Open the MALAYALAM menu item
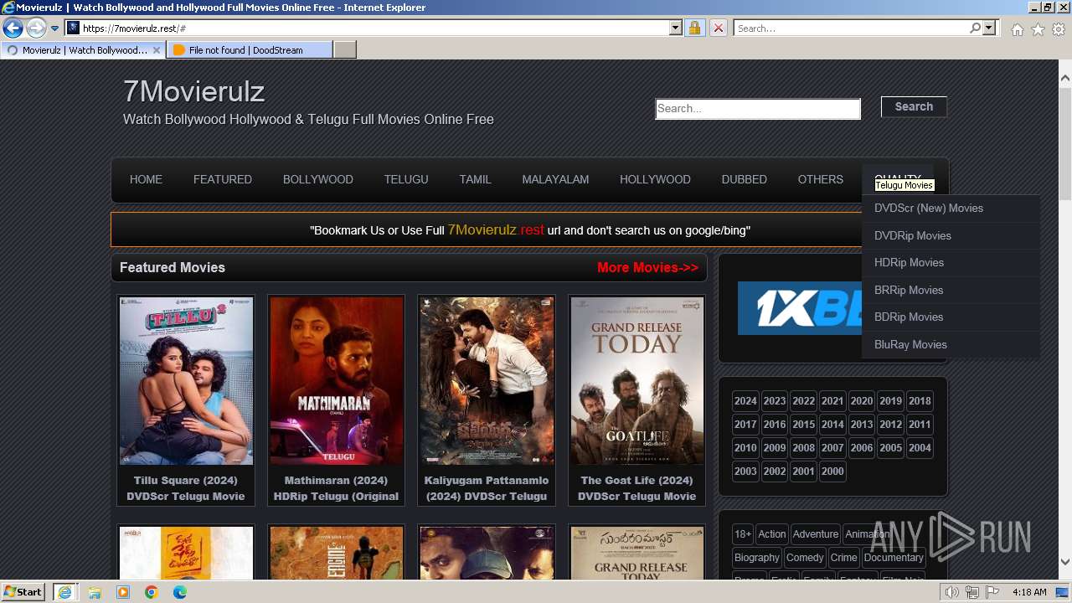The width and height of the screenshot is (1072, 603). [555, 179]
